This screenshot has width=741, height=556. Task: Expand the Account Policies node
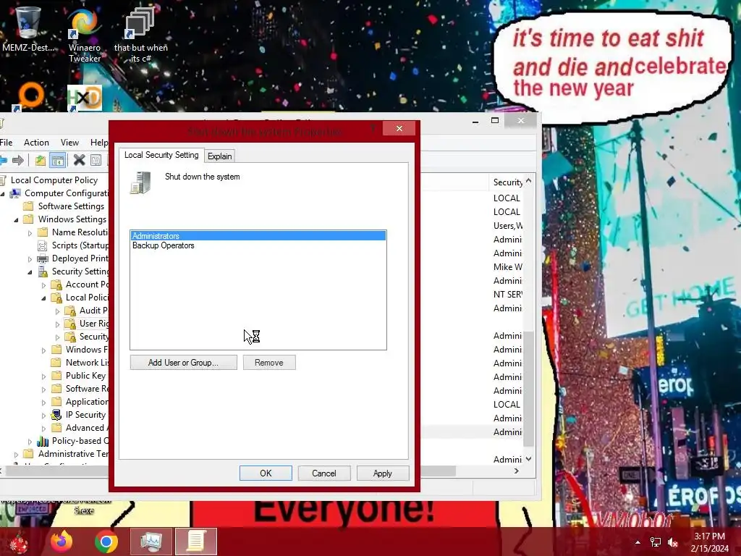click(x=43, y=285)
